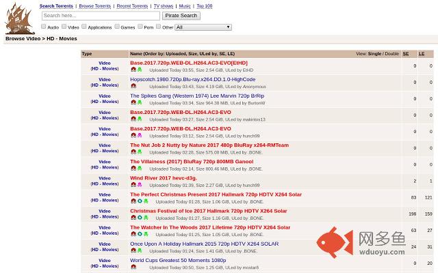Tick the Video checkbox
This screenshot has height=273, width=438.
click(x=64, y=27)
